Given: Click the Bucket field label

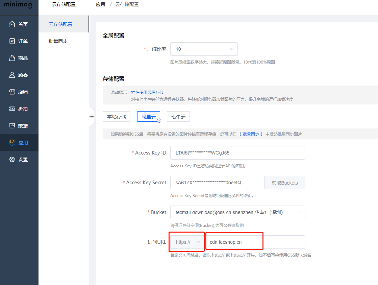Looking at the screenshot, I should point(158,212).
